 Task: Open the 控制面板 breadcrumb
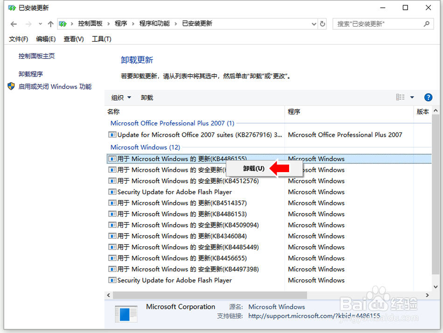90,23
